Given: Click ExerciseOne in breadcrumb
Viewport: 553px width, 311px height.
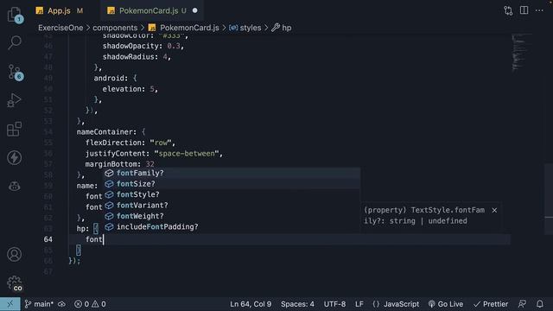Looking at the screenshot, I should tap(60, 28).
